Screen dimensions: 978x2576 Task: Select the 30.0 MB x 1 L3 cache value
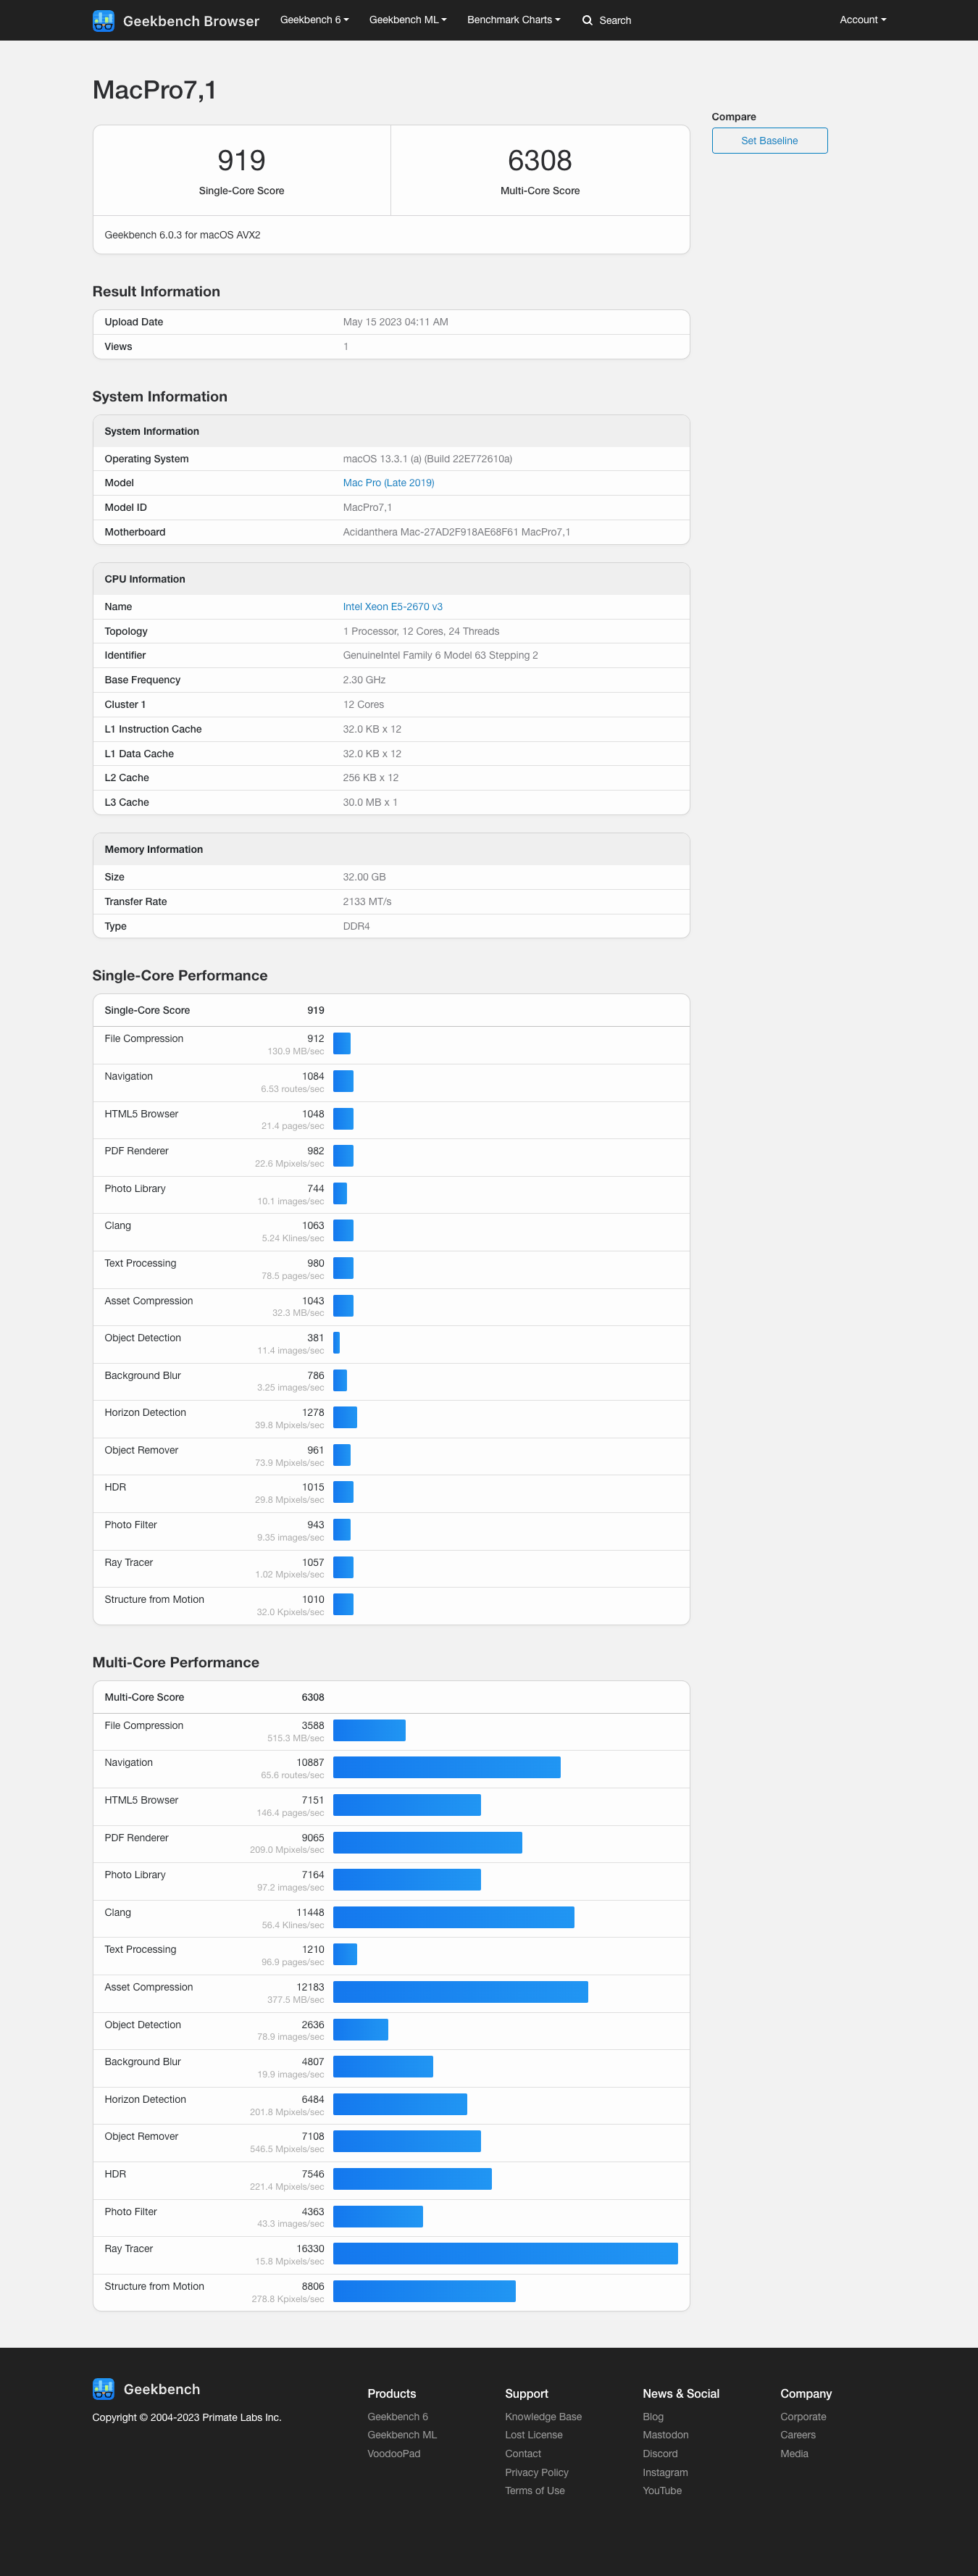370,802
